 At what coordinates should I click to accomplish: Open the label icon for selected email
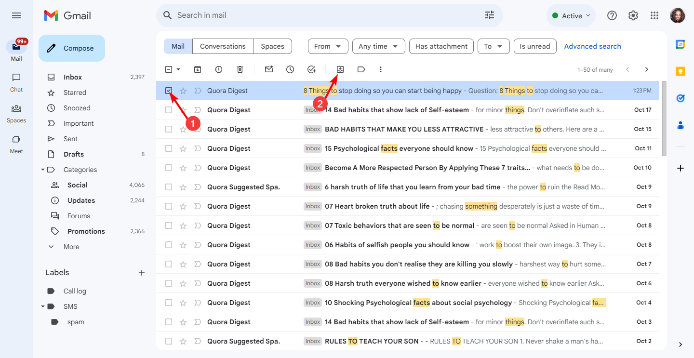[x=361, y=69]
